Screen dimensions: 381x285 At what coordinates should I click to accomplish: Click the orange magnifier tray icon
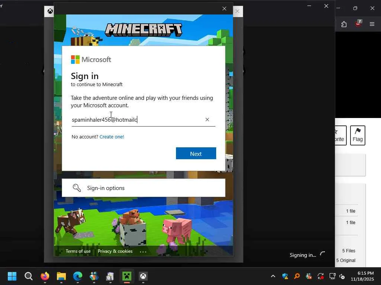[x=297, y=276]
